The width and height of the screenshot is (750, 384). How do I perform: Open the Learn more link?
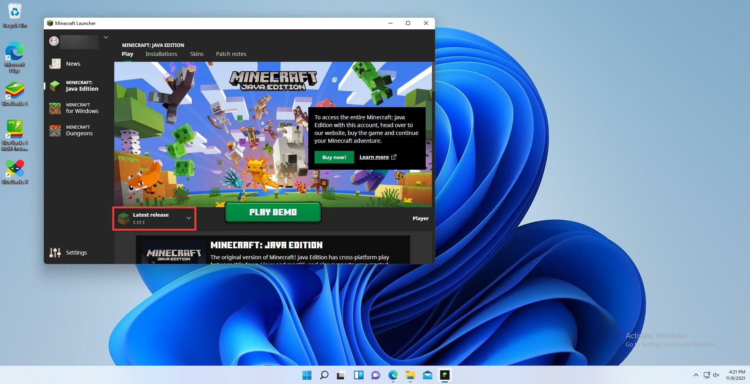(x=374, y=157)
